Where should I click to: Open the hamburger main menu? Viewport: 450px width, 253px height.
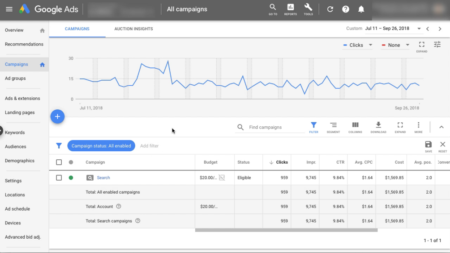9,9
